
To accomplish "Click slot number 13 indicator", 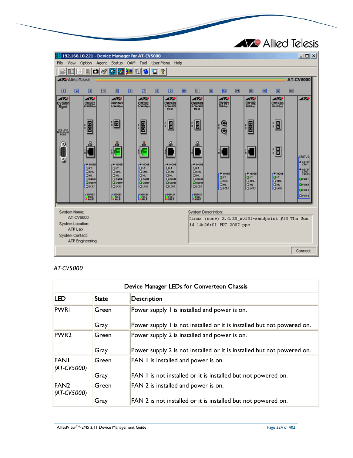I will coord(224,91).
